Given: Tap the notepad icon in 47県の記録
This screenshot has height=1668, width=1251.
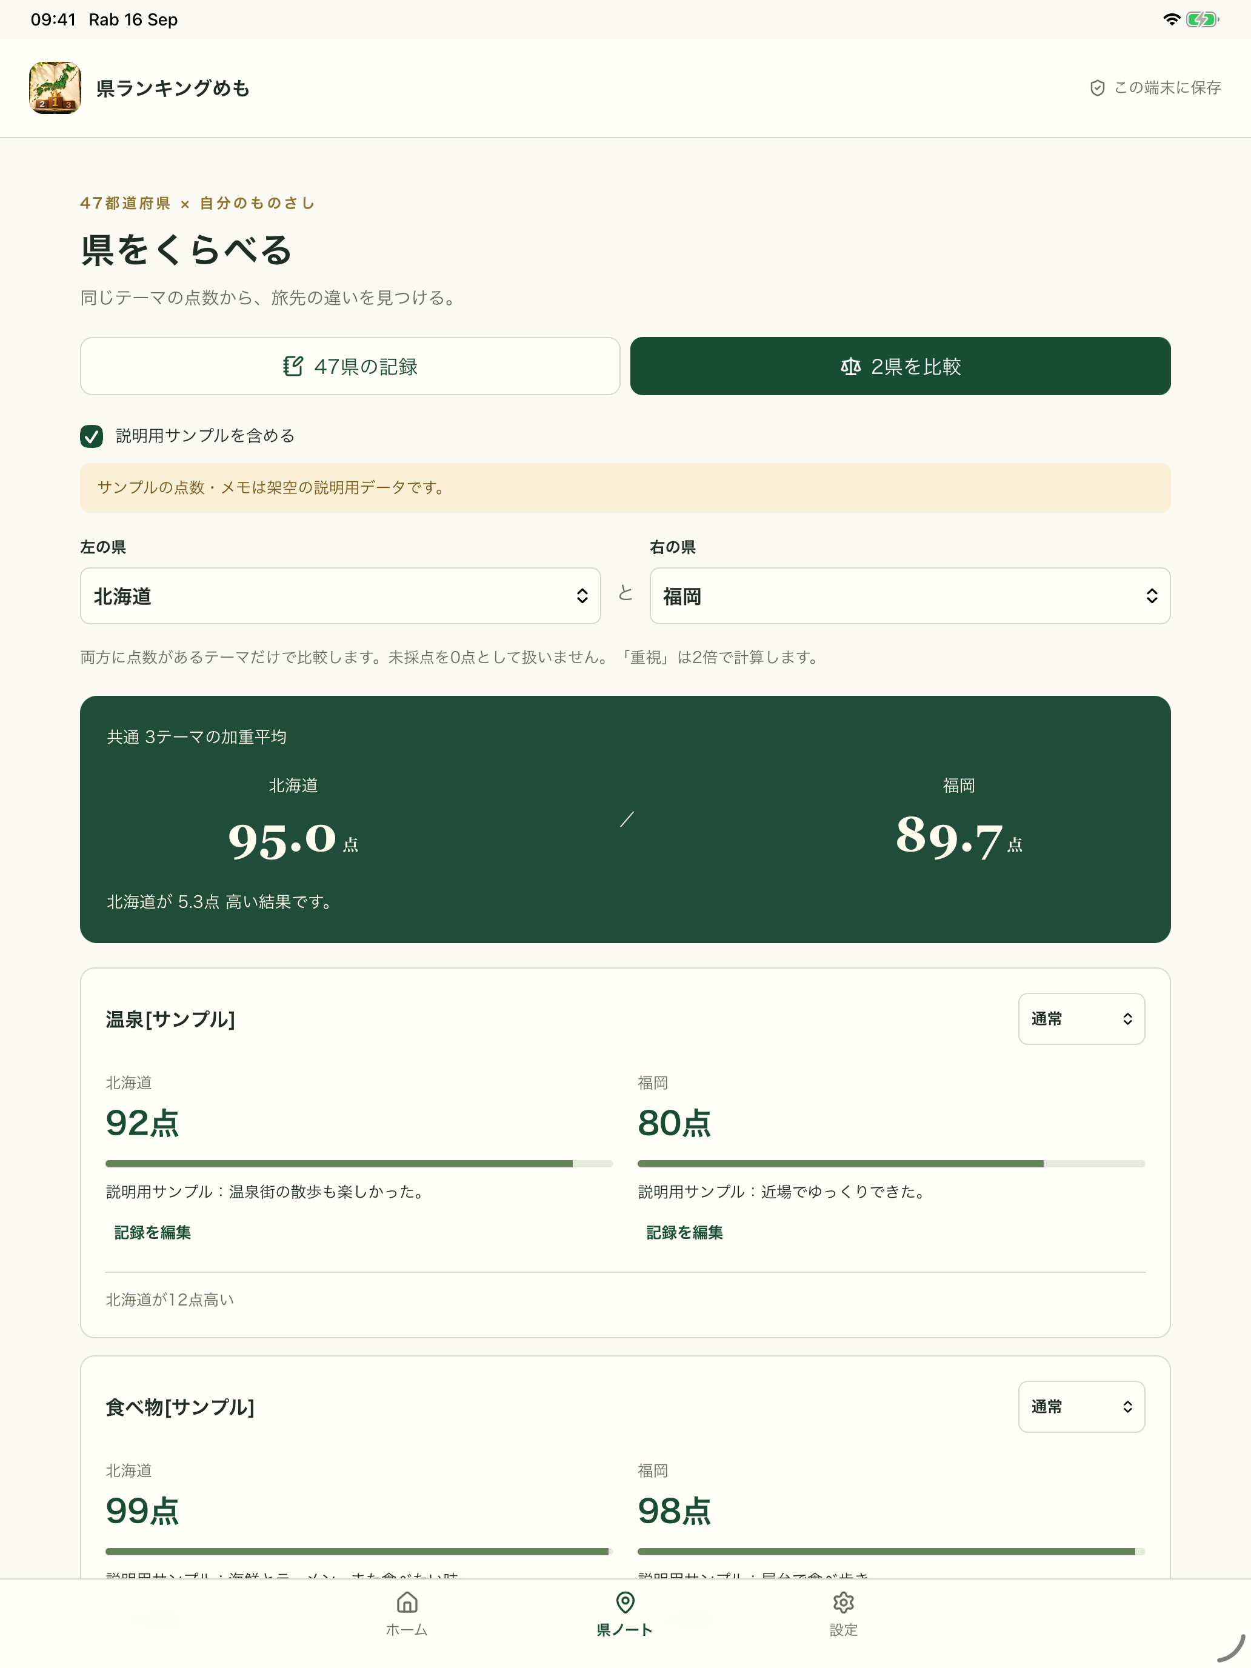Looking at the screenshot, I should point(293,367).
